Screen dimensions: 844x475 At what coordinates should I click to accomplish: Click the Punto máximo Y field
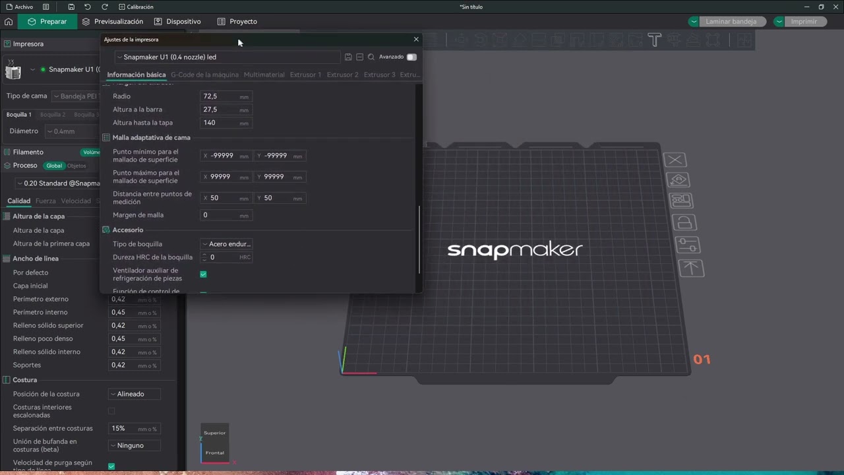point(280,177)
